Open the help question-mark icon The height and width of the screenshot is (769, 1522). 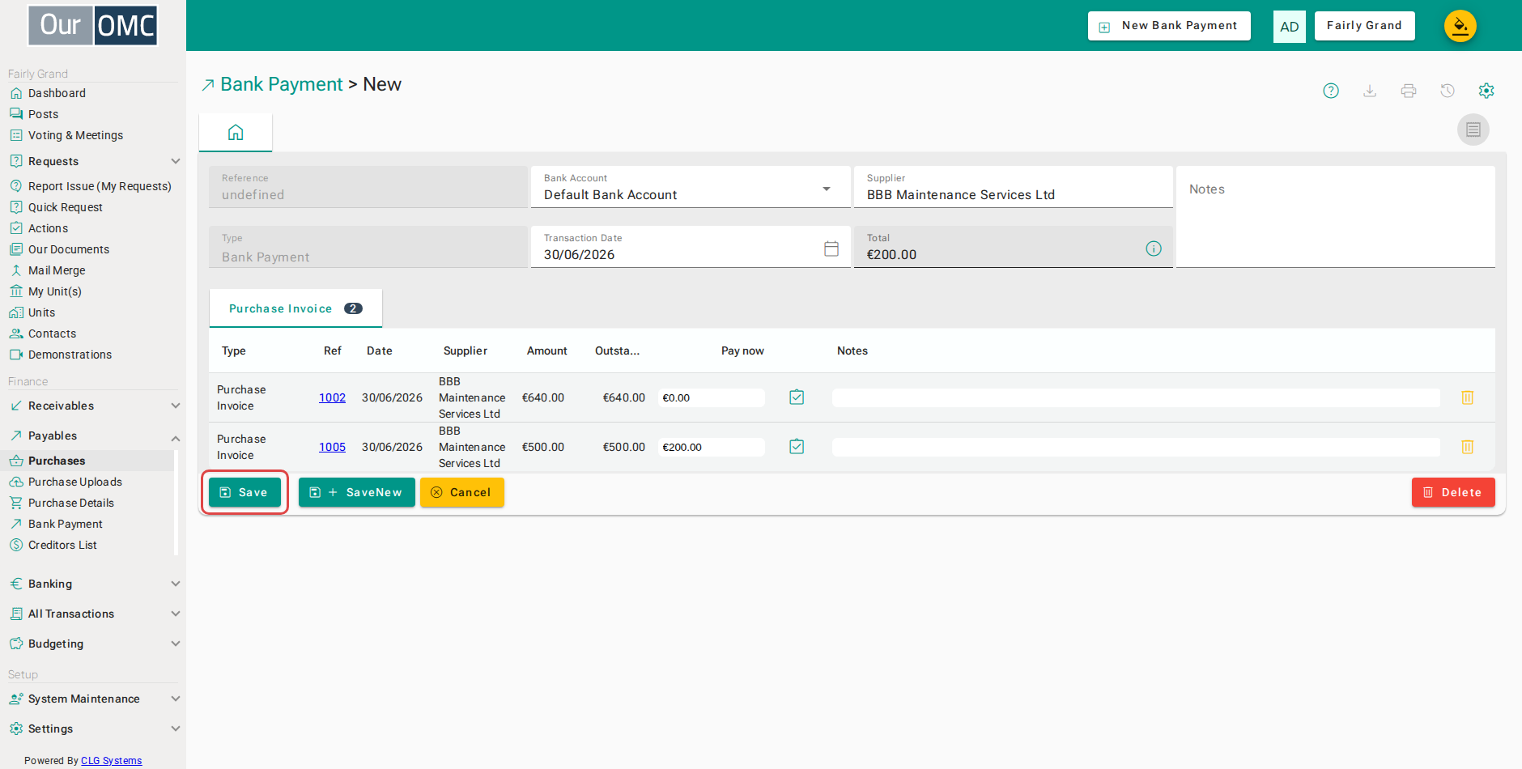(1331, 91)
